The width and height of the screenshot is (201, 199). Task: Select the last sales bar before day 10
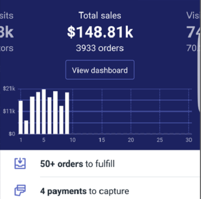coord(67,113)
